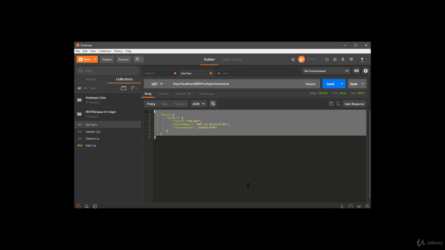Open the No Environment dropdown

[326, 71]
